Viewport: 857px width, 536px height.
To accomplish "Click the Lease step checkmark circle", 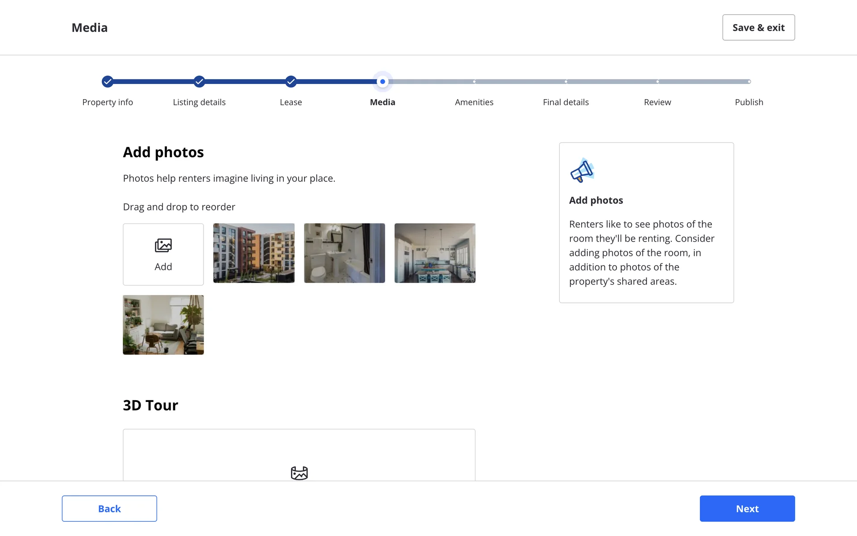I will click(x=291, y=81).
